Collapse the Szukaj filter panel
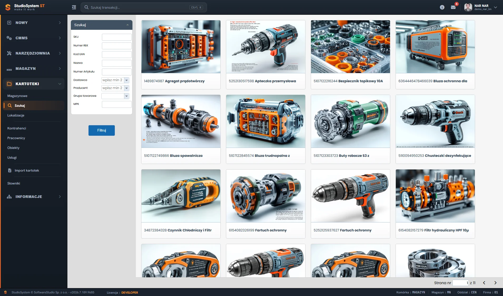 127,25
